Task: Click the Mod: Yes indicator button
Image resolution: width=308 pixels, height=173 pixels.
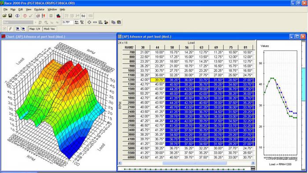Action: 49,29
